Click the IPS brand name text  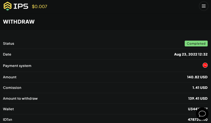[22, 6]
